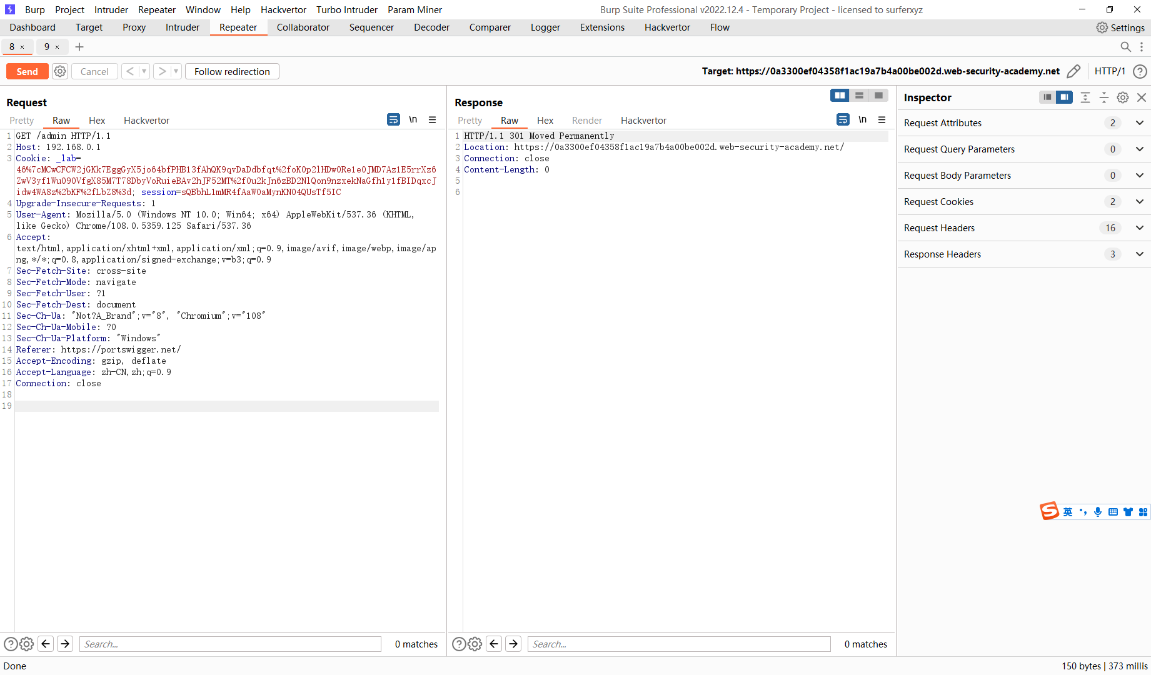Expand Request Query Parameters section
Screen dimensions: 1151x675
1024,149
